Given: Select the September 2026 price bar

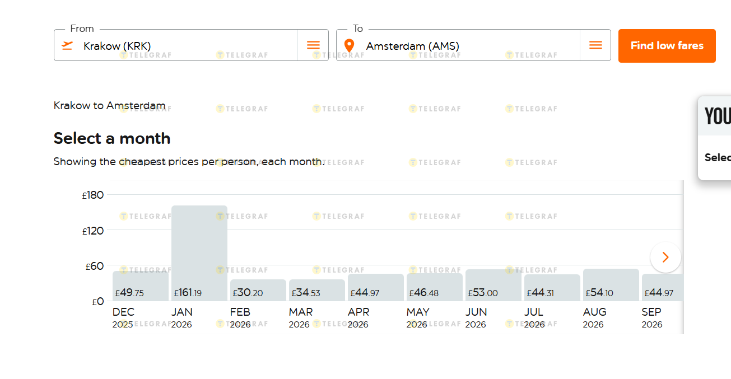Looking at the screenshot, I should 662,287.
